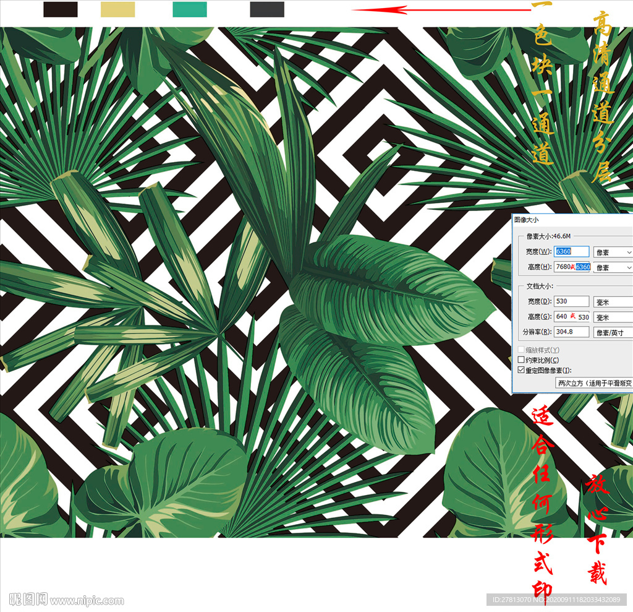The image size is (633, 612).
Task: Click the pixel height (高度 H) field
Action: (x=572, y=267)
